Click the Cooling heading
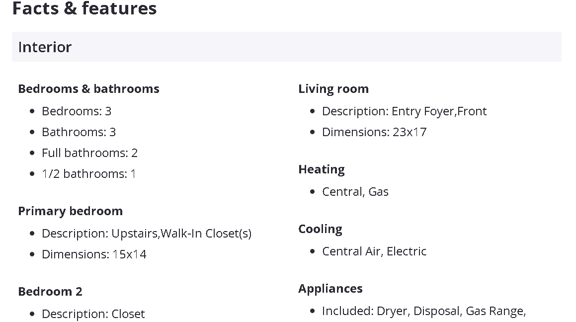Screen dimensions: 576x322 click(x=320, y=229)
